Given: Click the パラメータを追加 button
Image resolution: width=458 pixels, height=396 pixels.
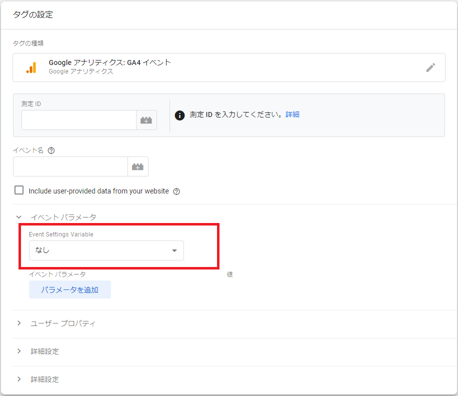Looking at the screenshot, I should click(x=69, y=289).
